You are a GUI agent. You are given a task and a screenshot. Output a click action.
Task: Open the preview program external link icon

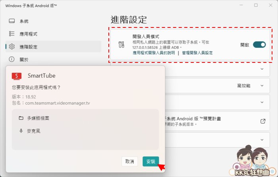pos(263,121)
